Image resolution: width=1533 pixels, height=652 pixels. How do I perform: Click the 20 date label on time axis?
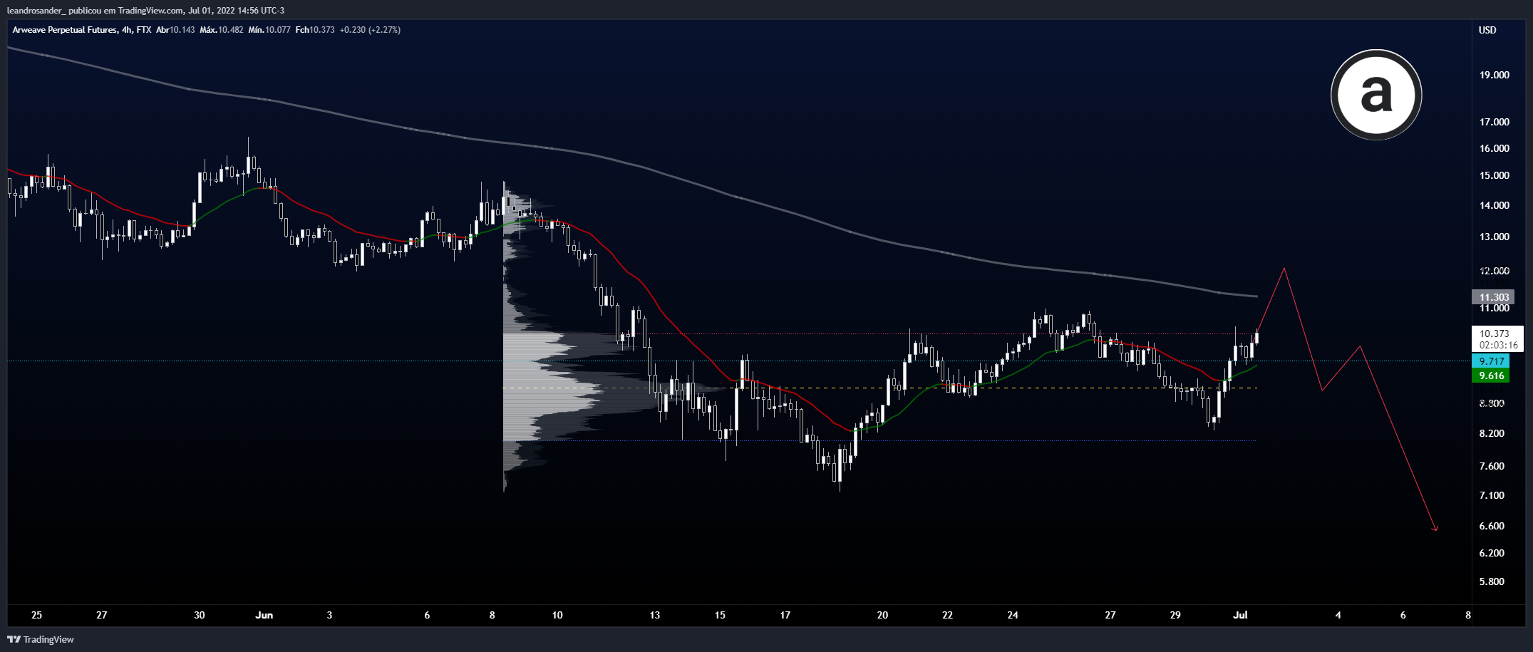882,615
